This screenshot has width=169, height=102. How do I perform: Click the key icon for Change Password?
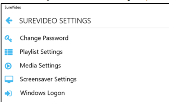[8, 39]
